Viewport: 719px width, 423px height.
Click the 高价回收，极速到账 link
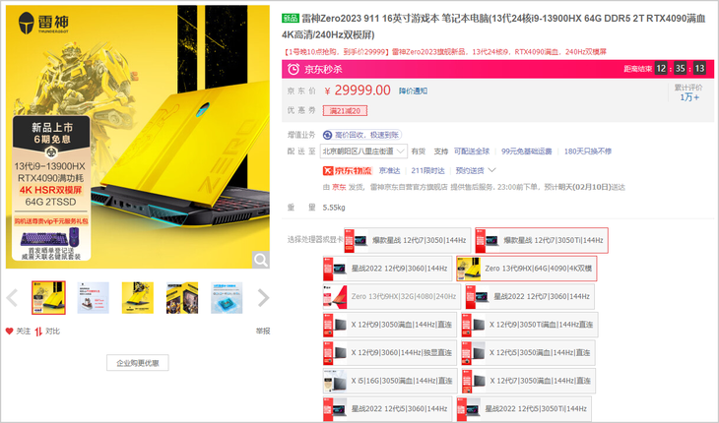pyautogui.click(x=366, y=135)
